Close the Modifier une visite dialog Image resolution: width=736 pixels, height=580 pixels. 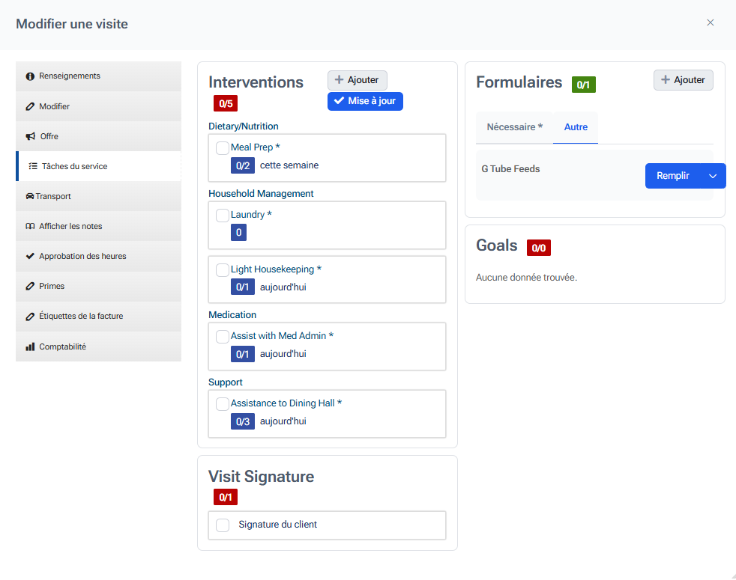point(711,22)
